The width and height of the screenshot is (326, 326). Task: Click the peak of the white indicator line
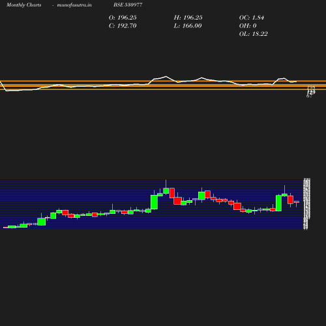[166, 76]
